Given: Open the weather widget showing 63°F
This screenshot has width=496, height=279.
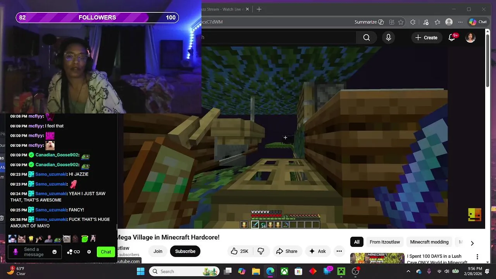Looking at the screenshot, I should click(15, 271).
